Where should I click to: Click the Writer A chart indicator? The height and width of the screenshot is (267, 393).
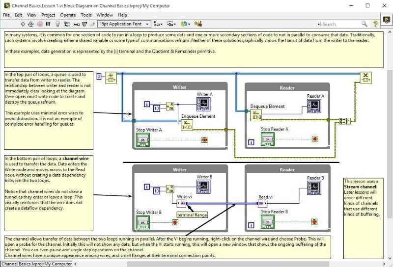pos(203,105)
